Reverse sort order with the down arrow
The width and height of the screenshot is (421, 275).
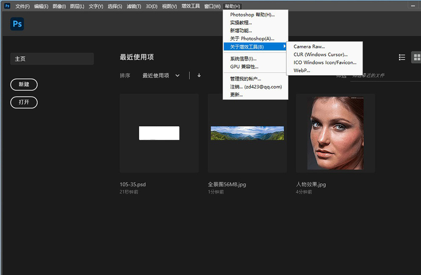pos(199,76)
